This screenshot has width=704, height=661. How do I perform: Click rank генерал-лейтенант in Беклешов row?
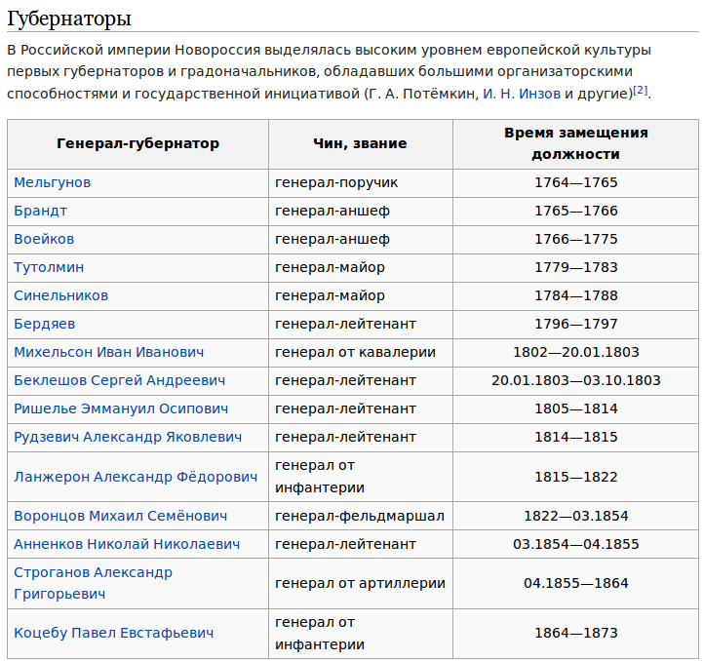click(x=346, y=381)
